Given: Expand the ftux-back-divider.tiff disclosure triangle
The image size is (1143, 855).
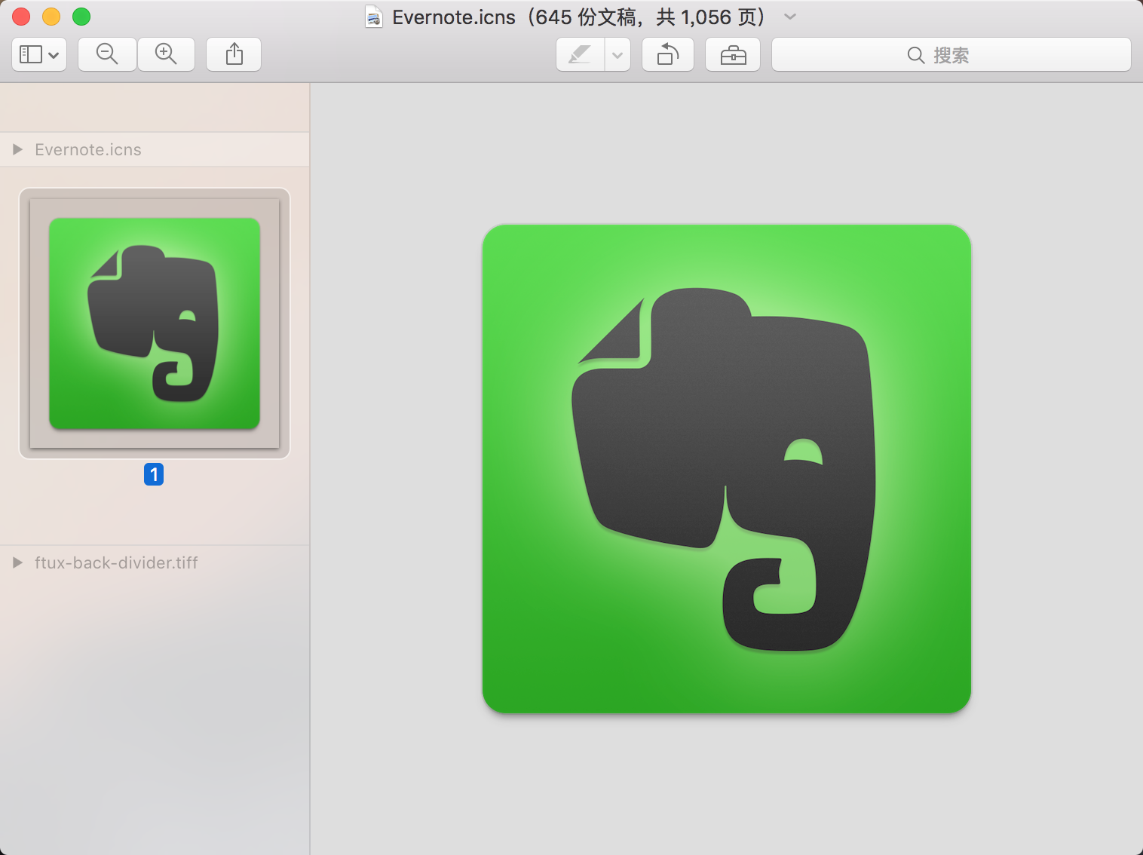Looking at the screenshot, I should 17,562.
